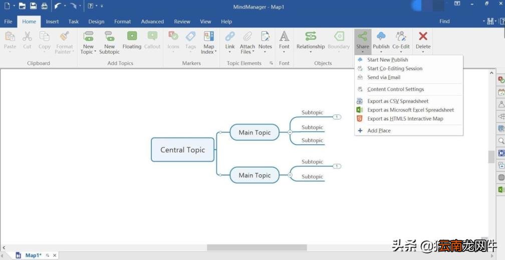This screenshot has width=505, height=260.
Task: Click the New Subtopic icon
Action: pos(109,36)
